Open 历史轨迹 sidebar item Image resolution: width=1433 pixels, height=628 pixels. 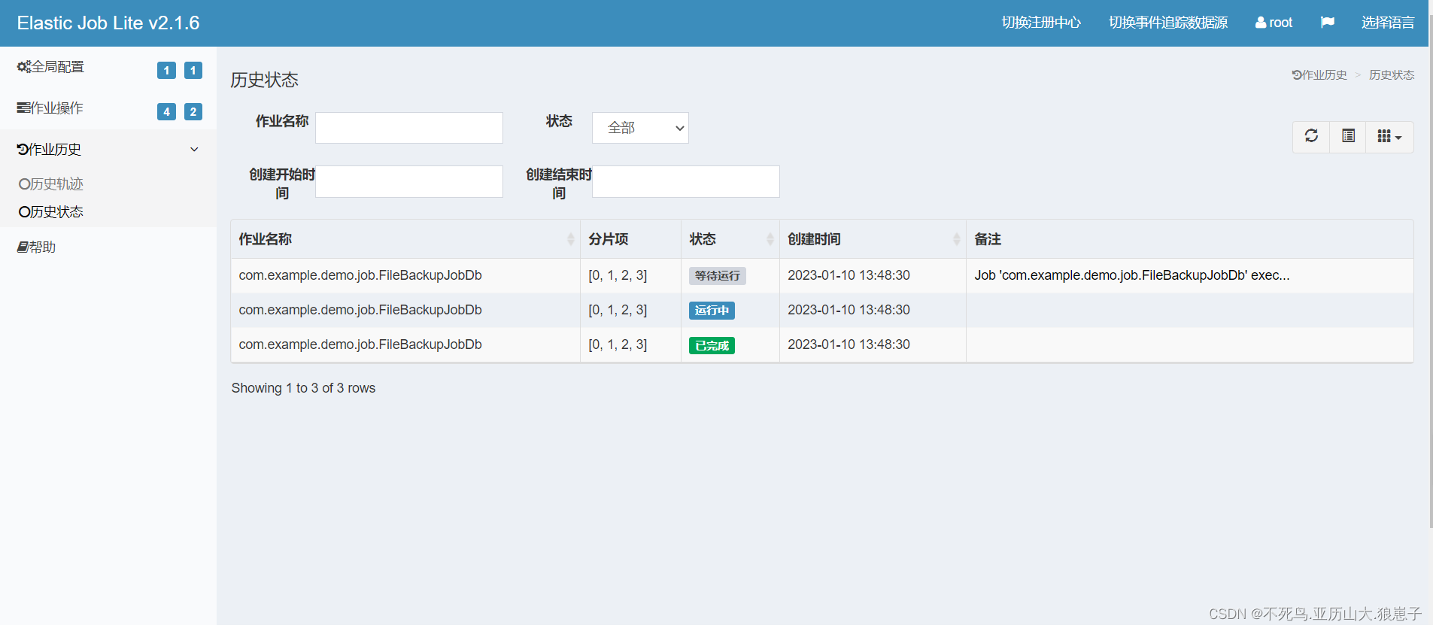click(51, 184)
